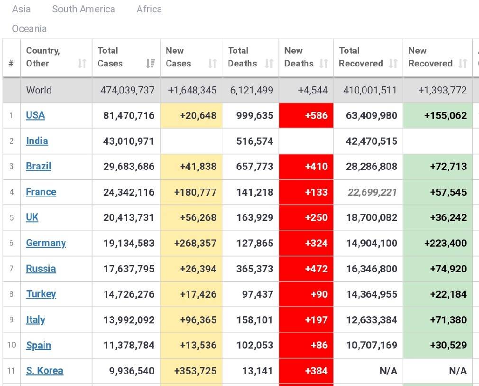Image resolution: width=479 pixels, height=386 pixels.
Task: Click the Total Cases sort icon
Action: [x=150, y=64]
